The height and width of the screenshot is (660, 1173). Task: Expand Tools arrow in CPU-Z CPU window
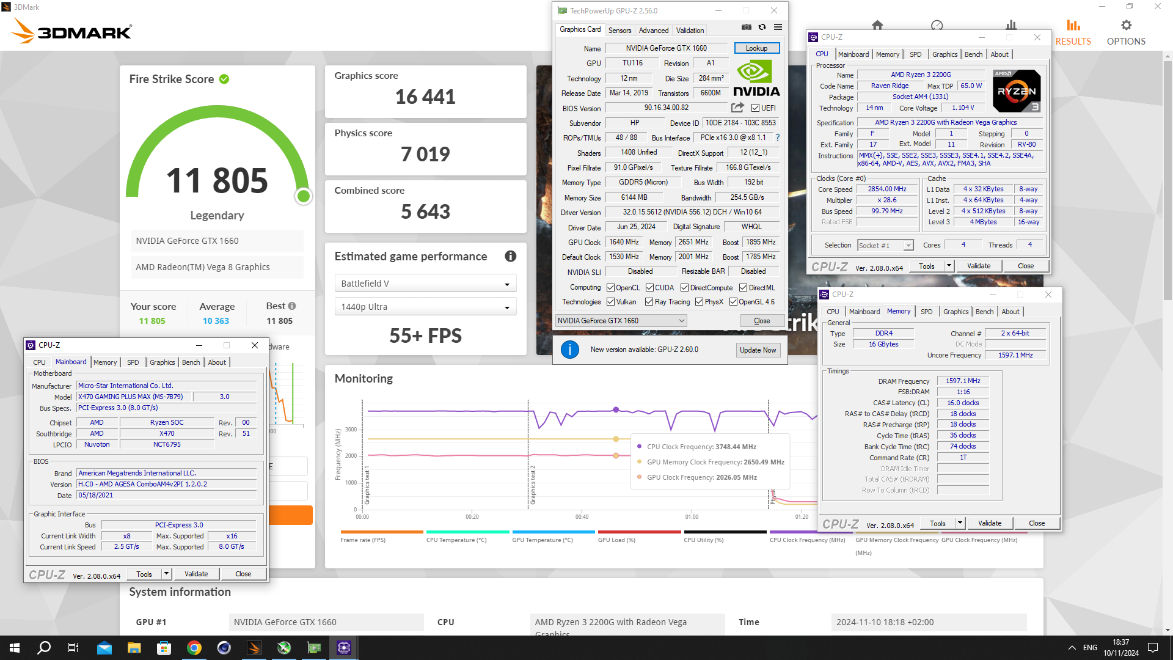pos(949,266)
